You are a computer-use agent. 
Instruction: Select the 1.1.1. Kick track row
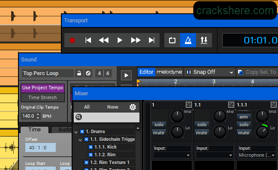[111, 147]
